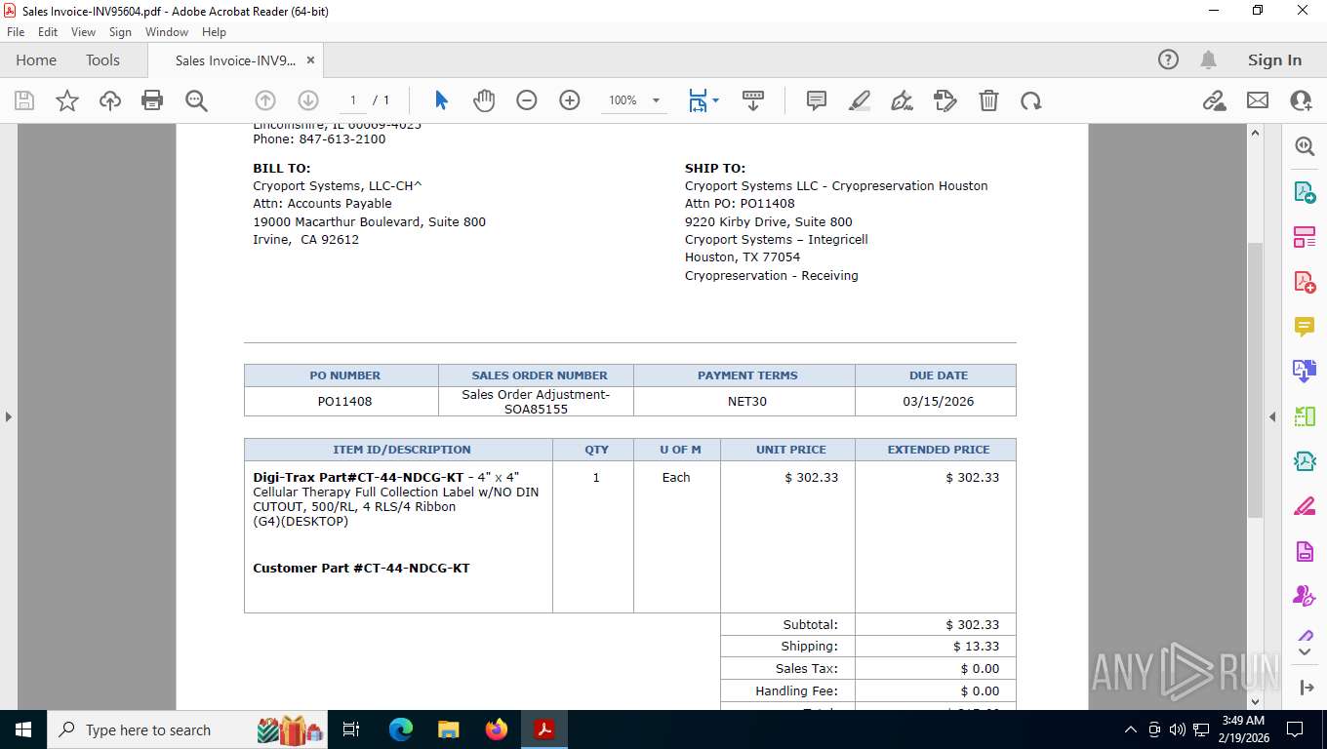Open the Edit menu
Image resolution: width=1327 pixels, height=749 pixels.
pos(48,32)
